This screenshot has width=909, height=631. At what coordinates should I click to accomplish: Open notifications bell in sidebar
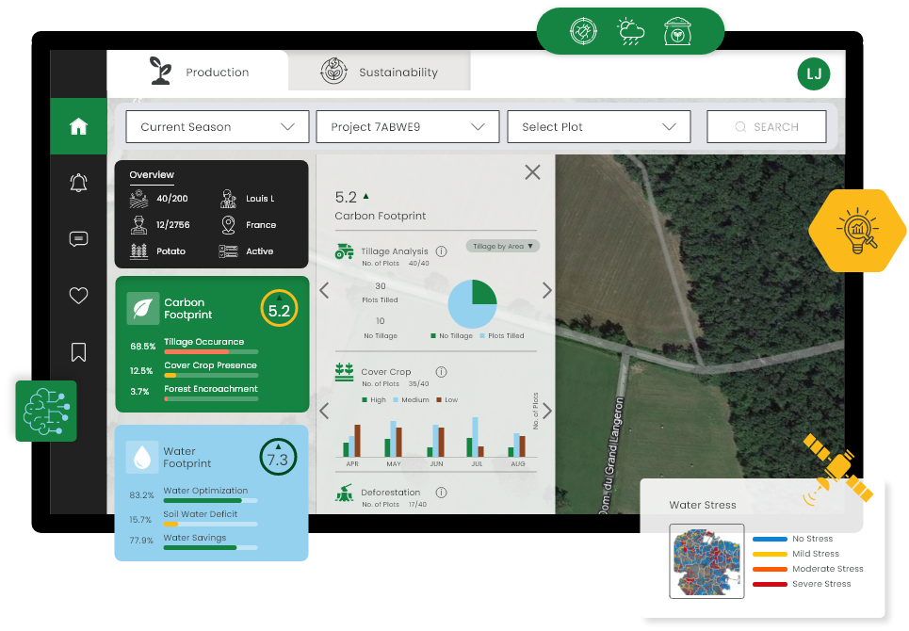click(78, 183)
